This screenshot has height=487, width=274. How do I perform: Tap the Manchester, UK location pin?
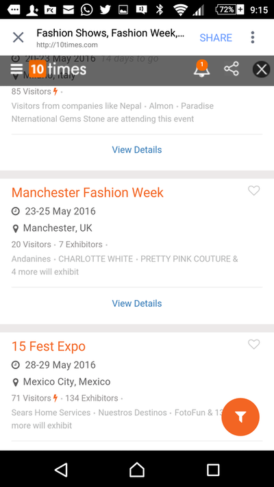[15, 229]
